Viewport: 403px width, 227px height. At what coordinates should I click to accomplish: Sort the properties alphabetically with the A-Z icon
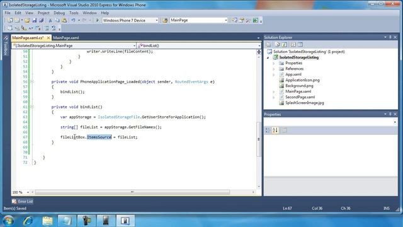click(275, 131)
